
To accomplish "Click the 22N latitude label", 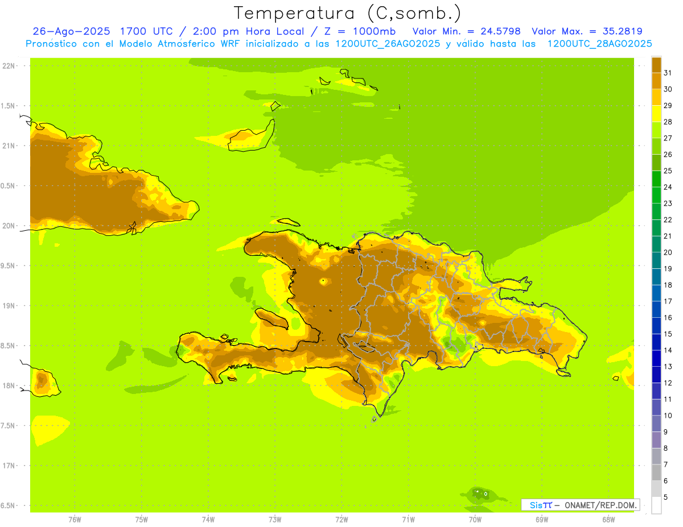I will click(x=9, y=66).
